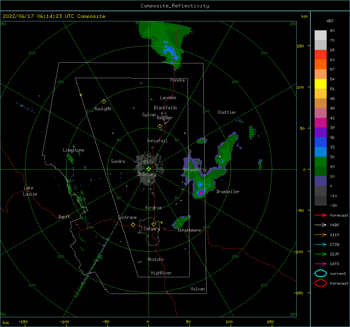Click the 33 dBZ blue color swatch
The width and height of the screenshot is (350, 327).
(320, 142)
